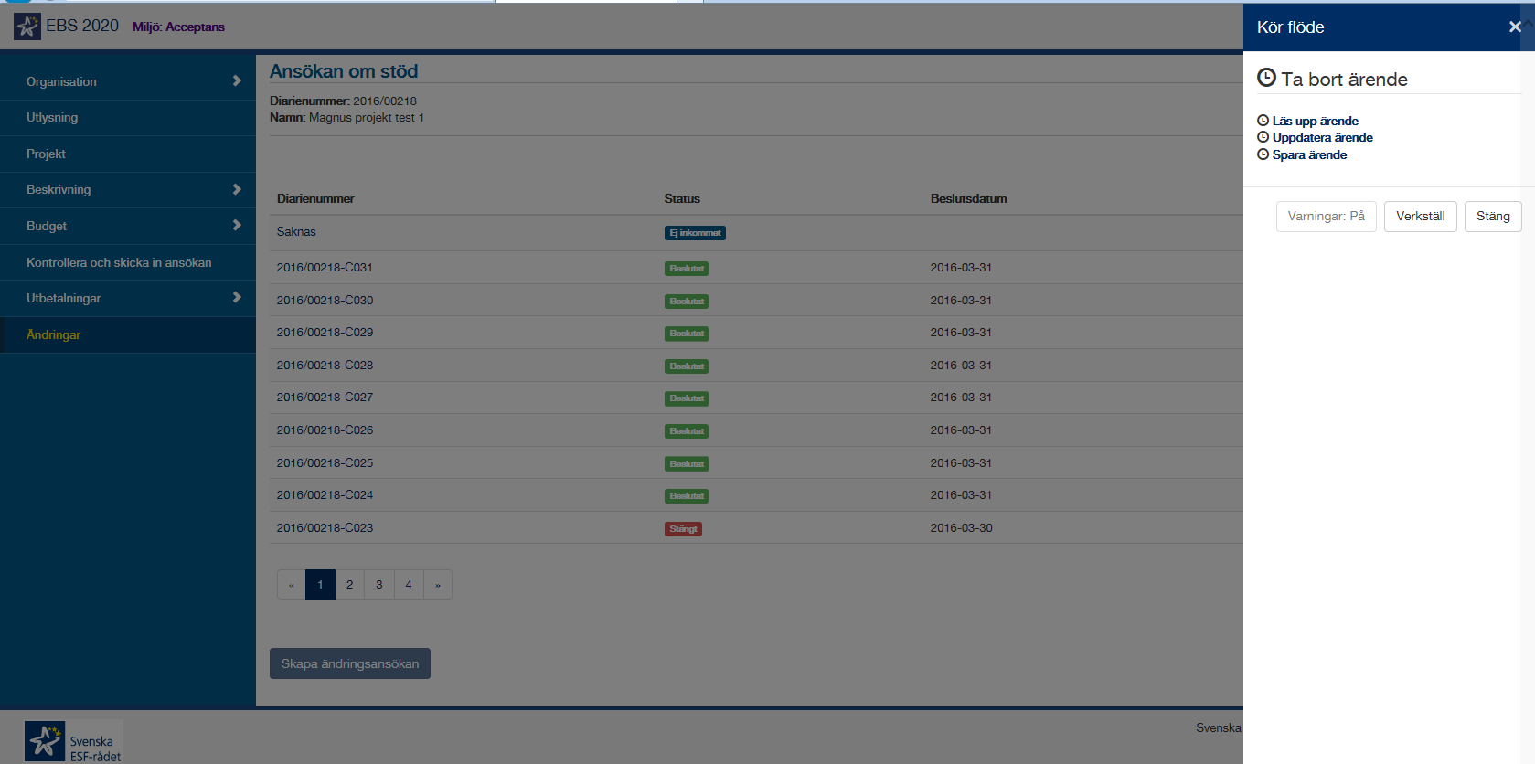
Task: Click row 2016/00218-C023
Action: click(x=756, y=528)
